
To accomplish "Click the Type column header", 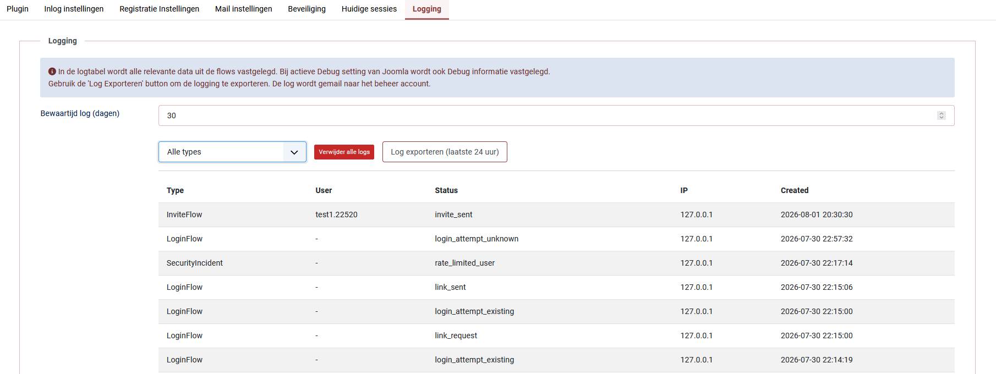I will (x=175, y=190).
